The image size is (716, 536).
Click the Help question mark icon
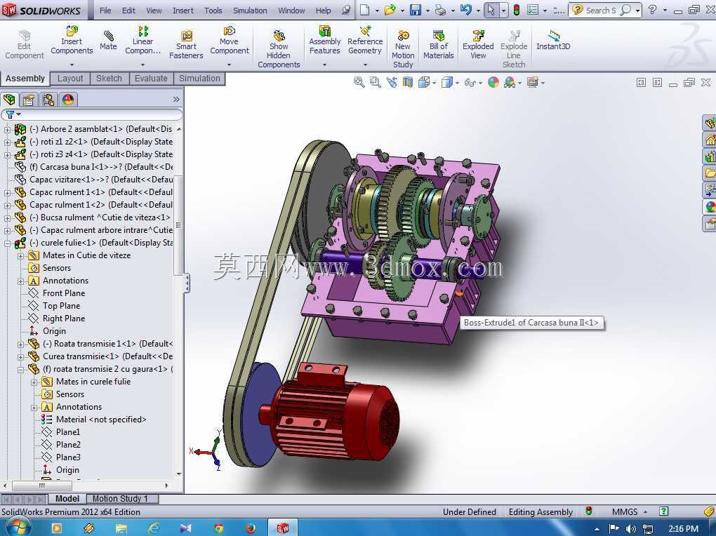coord(653,10)
